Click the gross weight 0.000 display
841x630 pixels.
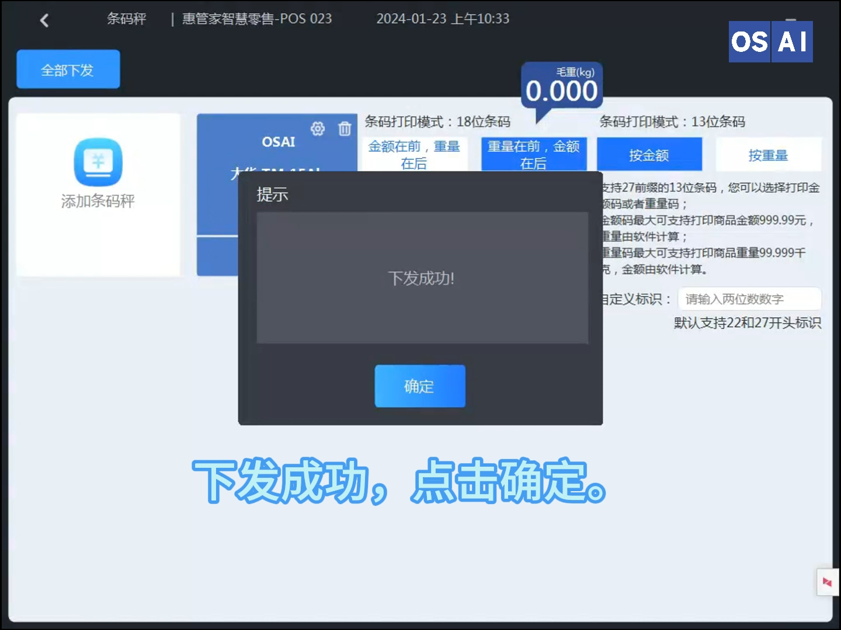tap(562, 91)
